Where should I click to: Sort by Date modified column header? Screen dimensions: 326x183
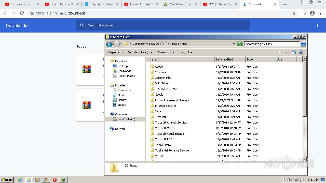tap(230, 59)
